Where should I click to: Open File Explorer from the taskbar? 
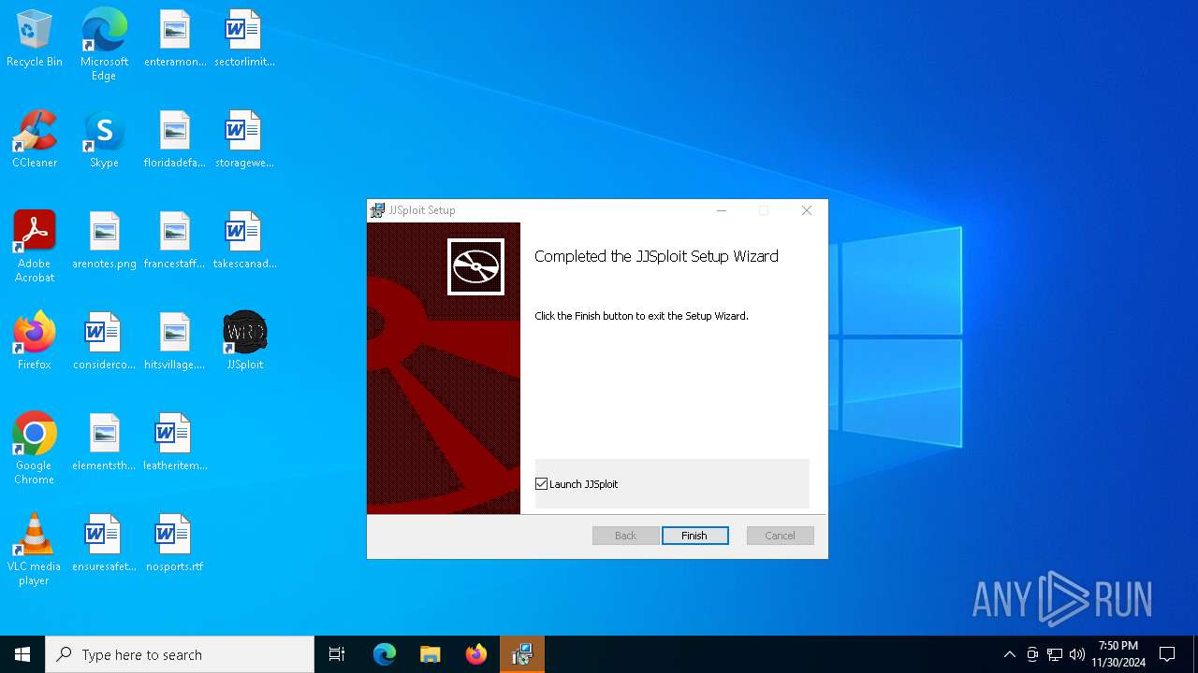[x=431, y=654]
